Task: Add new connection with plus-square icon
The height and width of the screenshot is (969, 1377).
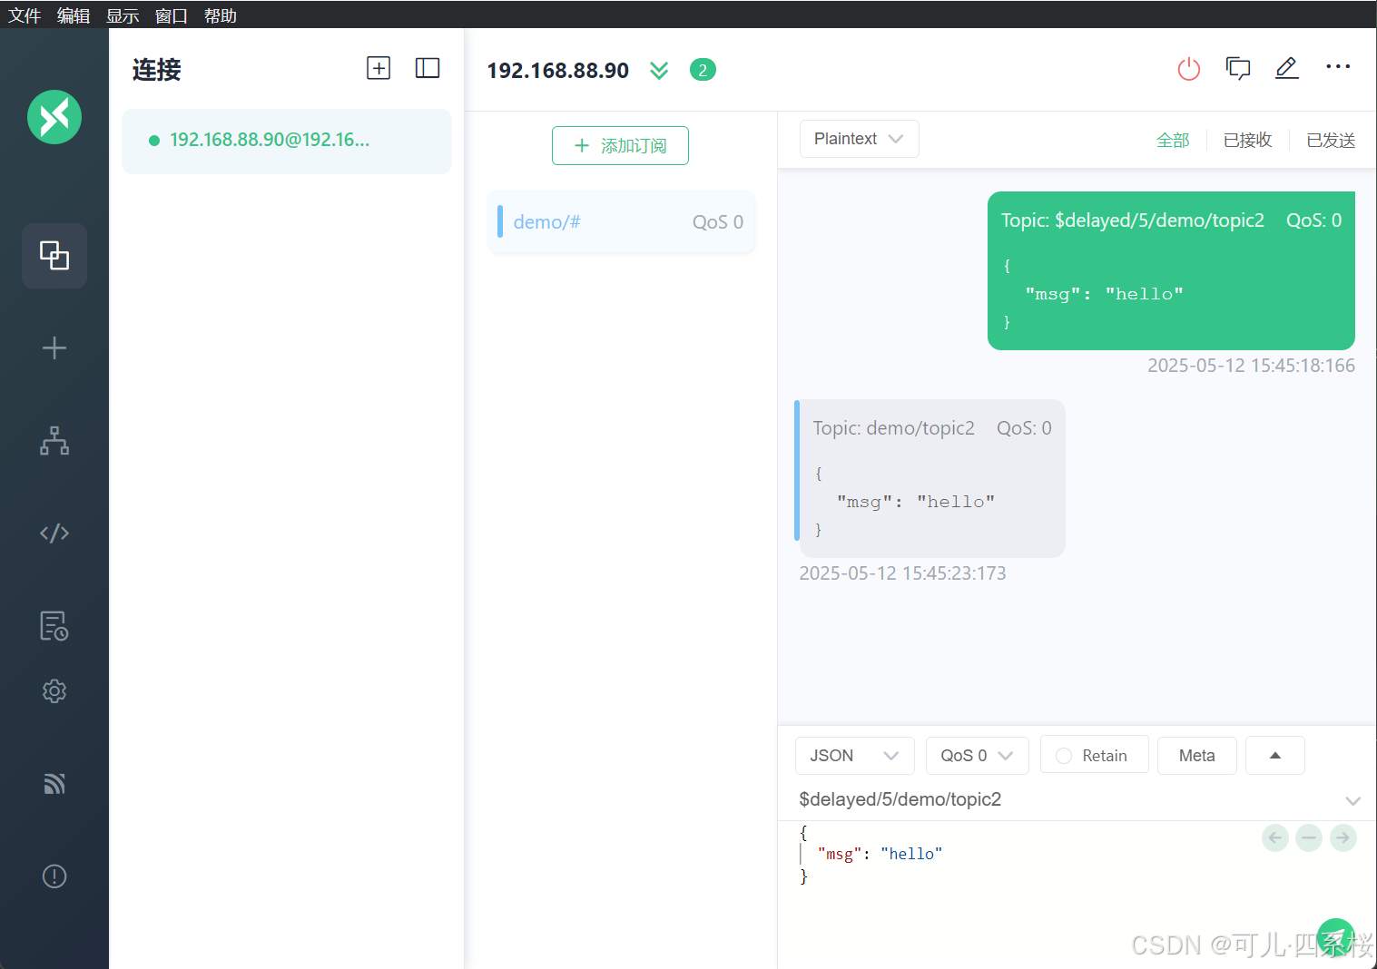Action: tap(379, 68)
